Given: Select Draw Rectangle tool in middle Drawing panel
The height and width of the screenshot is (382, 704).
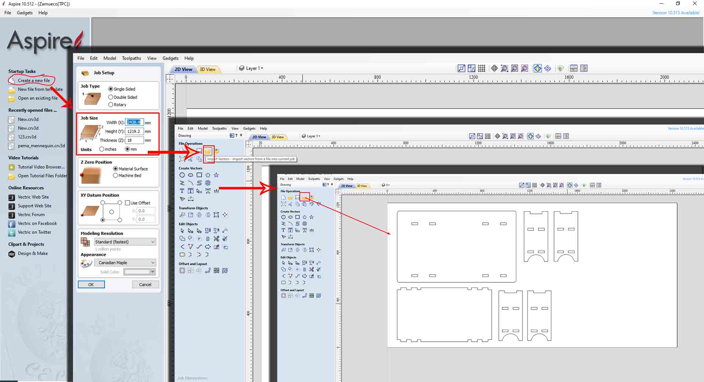Looking at the screenshot, I should click(199, 175).
